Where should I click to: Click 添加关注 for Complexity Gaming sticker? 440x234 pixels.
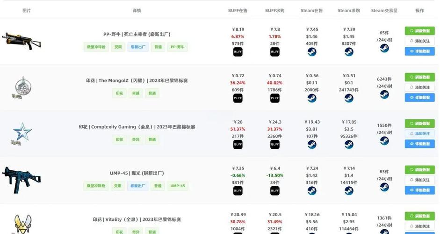pyautogui.click(x=419, y=134)
